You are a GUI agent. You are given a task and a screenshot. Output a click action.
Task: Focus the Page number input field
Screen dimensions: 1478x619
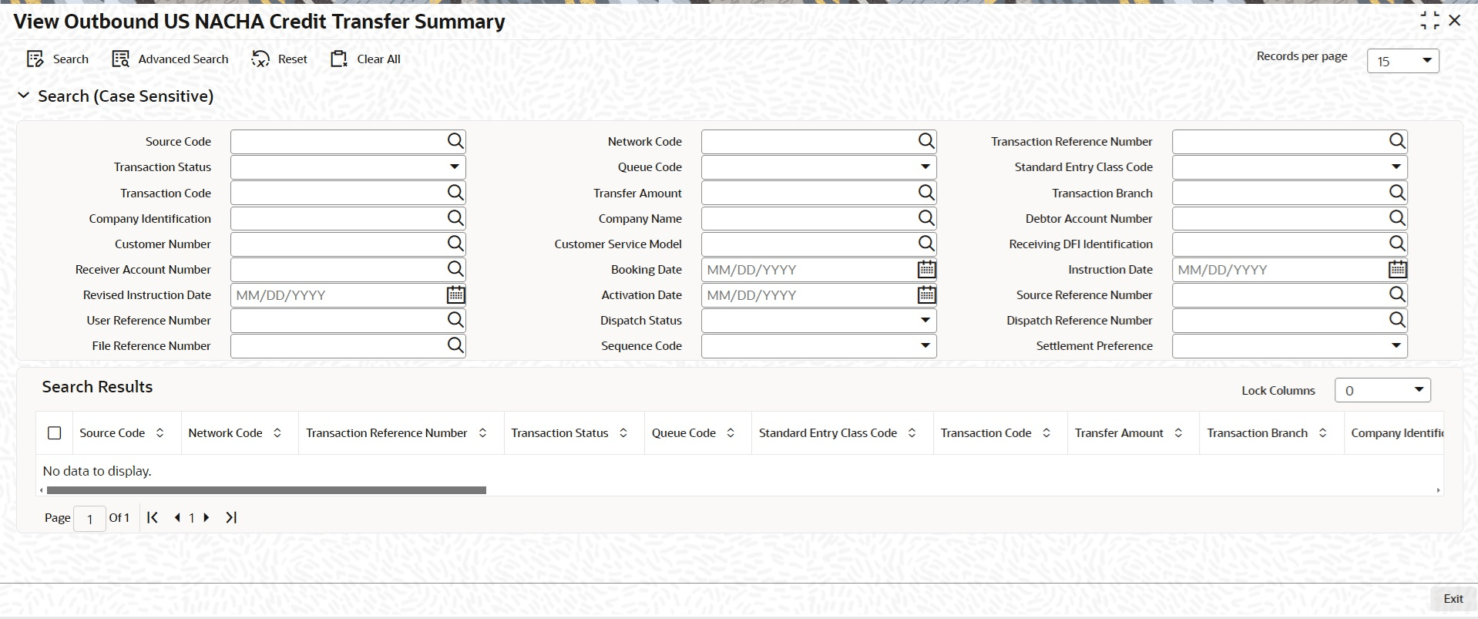point(89,519)
